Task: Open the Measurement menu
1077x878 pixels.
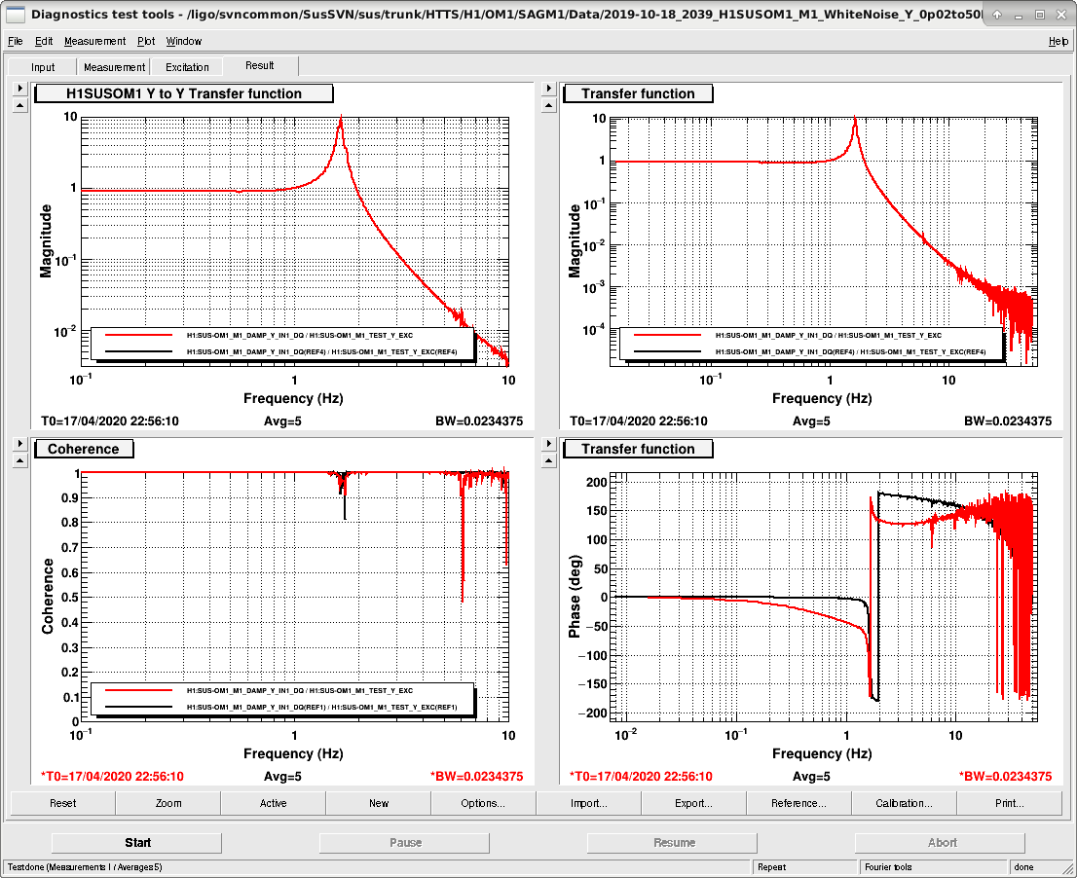Action: coord(94,41)
